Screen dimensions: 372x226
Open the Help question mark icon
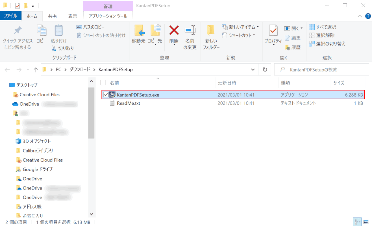(368, 16)
